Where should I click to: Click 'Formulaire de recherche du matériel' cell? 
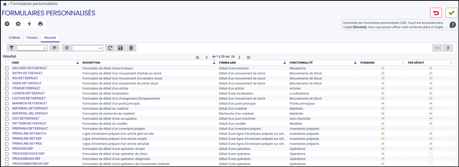pos(108,114)
